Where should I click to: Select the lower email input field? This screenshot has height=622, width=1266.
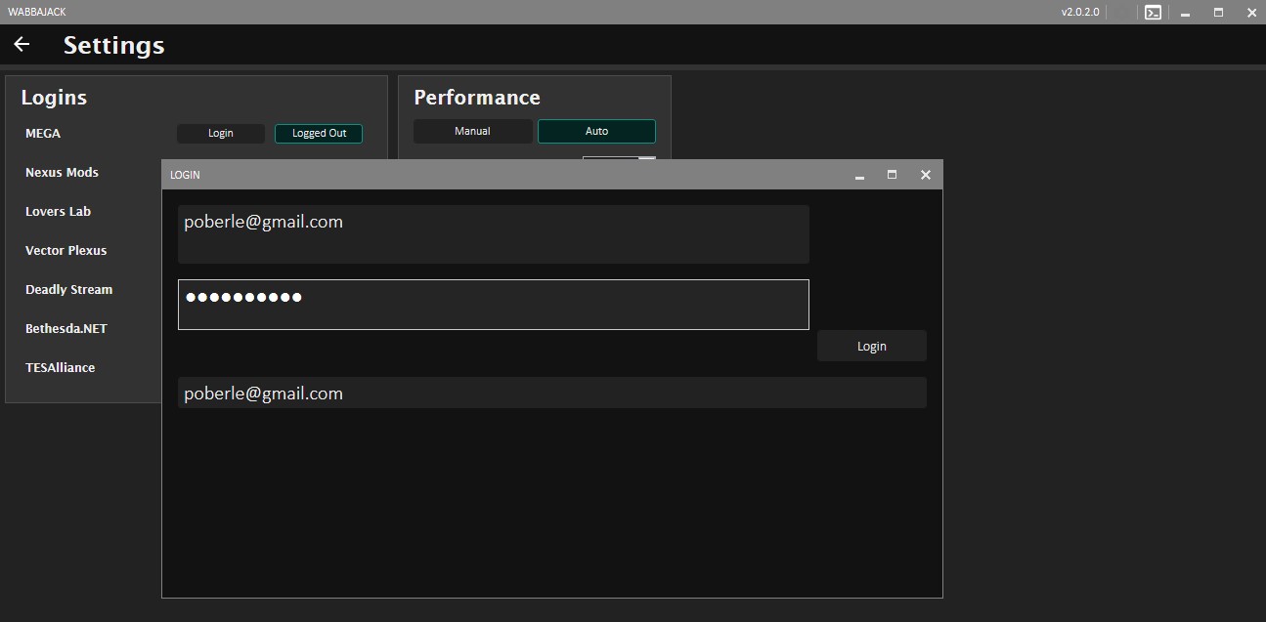(x=551, y=393)
